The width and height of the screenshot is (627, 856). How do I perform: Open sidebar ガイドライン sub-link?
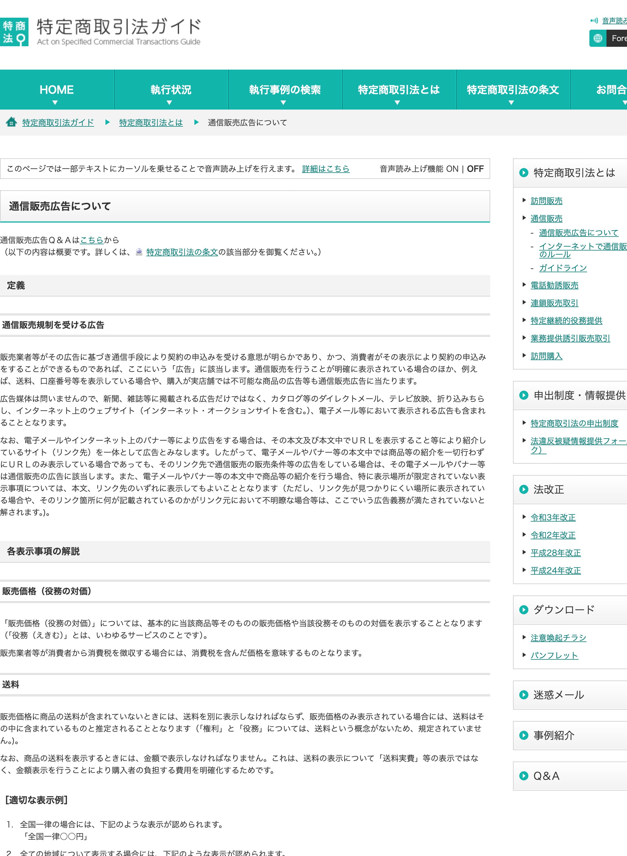pyautogui.click(x=563, y=268)
